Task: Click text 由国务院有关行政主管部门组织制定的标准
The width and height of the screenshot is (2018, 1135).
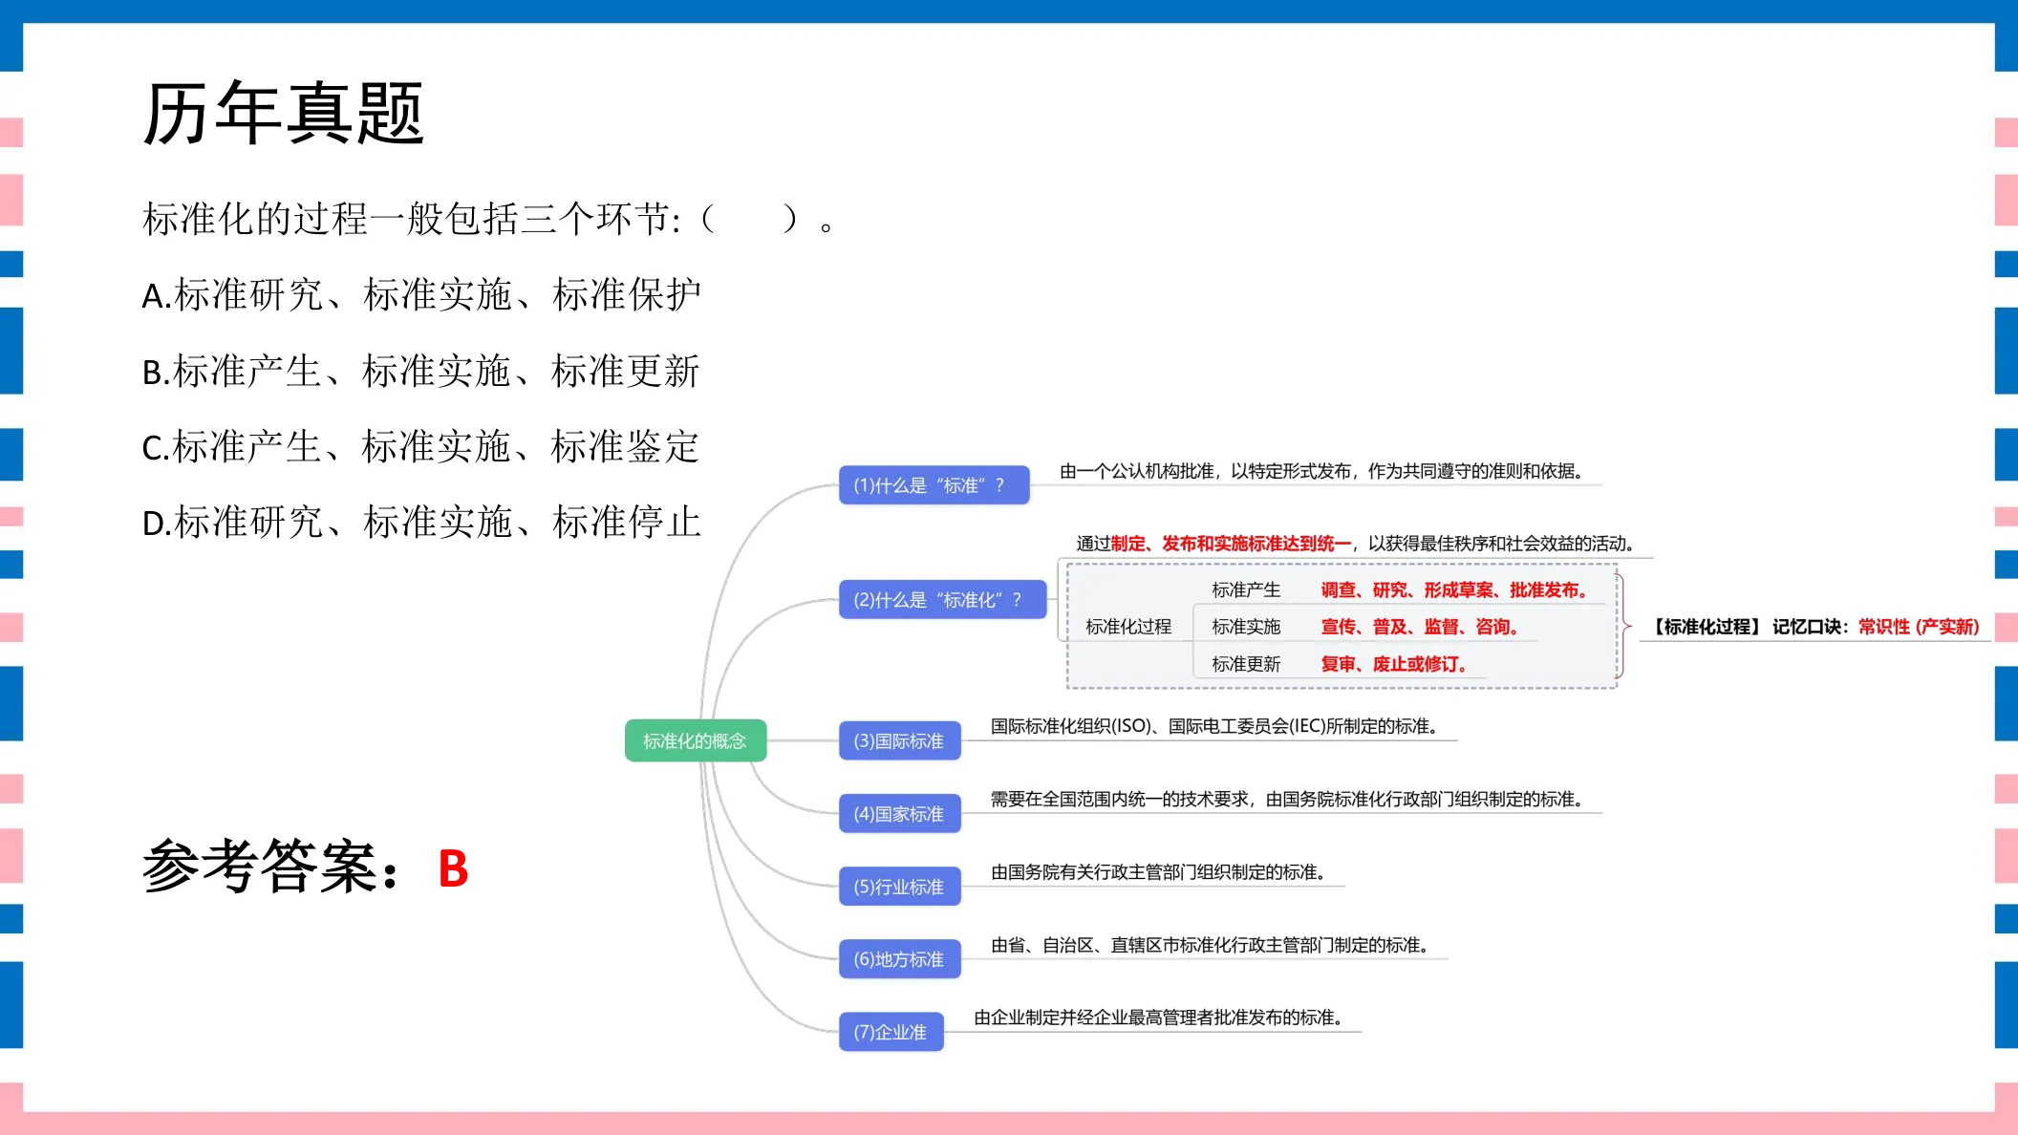Action: pos(1157,872)
